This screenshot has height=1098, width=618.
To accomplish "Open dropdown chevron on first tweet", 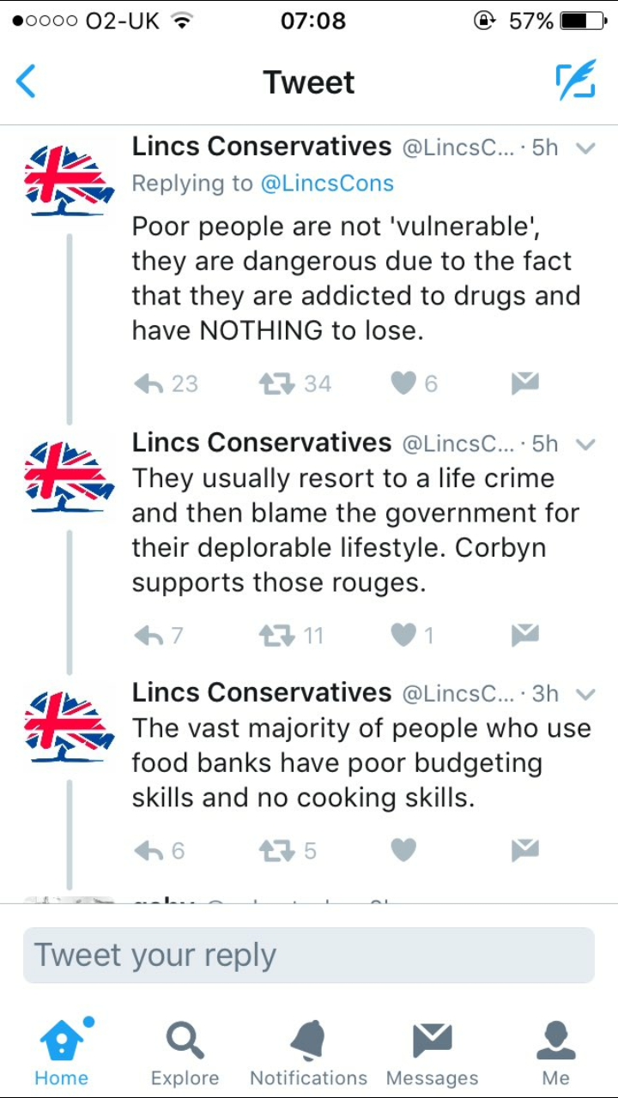I will click(585, 148).
